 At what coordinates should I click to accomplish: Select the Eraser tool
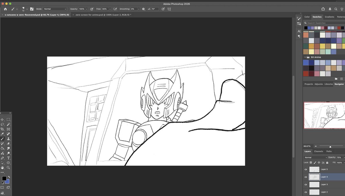(8, 144)
